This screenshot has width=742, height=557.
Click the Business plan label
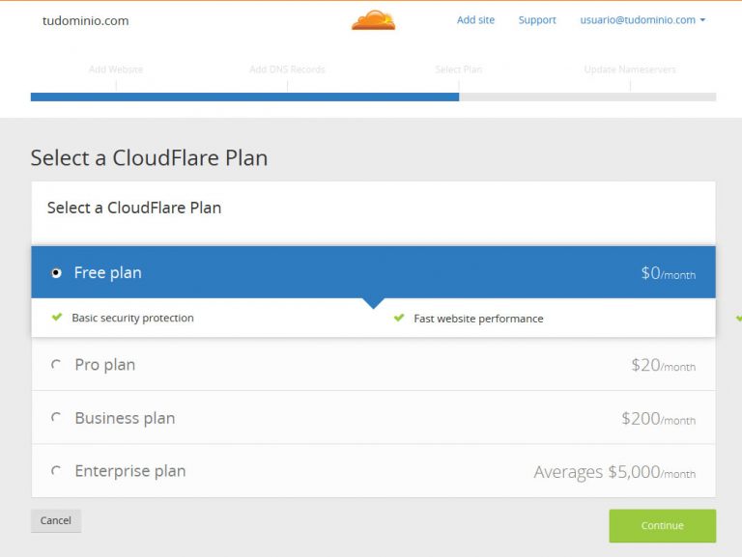click(x=125, y=418)
